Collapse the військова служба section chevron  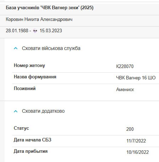pyautogui.click(x=16, y=48)
